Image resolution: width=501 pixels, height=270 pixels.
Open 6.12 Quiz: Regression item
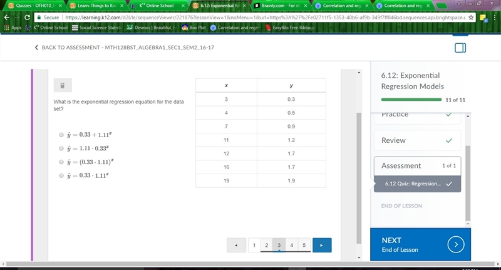[417, 184]
